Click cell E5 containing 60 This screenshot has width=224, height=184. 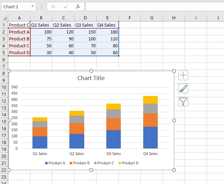(107, 52)
